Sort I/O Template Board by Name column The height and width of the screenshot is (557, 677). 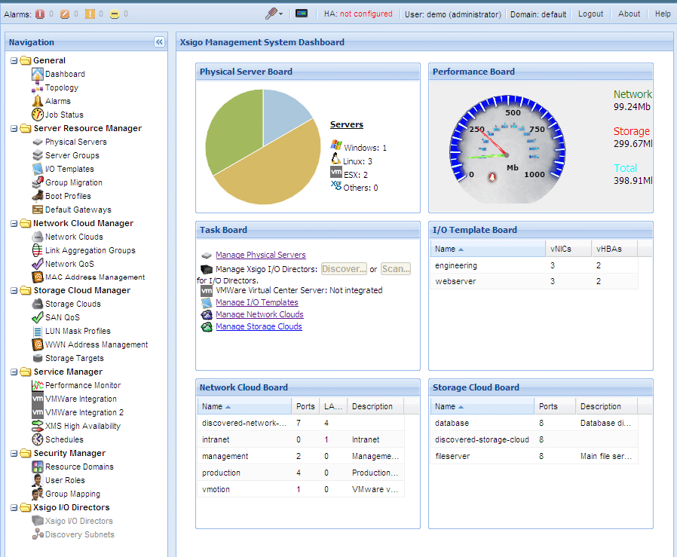click(x=488, y=249)
